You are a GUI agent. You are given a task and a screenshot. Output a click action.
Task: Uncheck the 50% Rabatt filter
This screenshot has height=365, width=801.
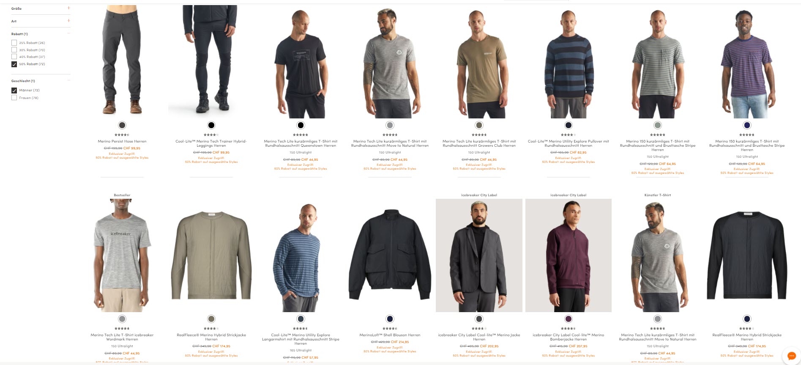(x=14, y=64)
